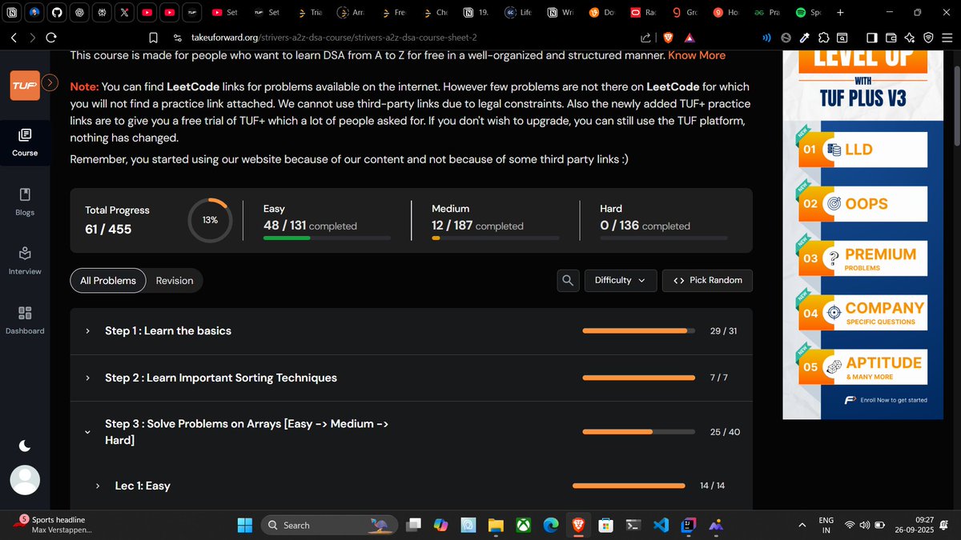Open Company Specific Questions banner item
The image size is (961, 540).
tap(863, 312)
